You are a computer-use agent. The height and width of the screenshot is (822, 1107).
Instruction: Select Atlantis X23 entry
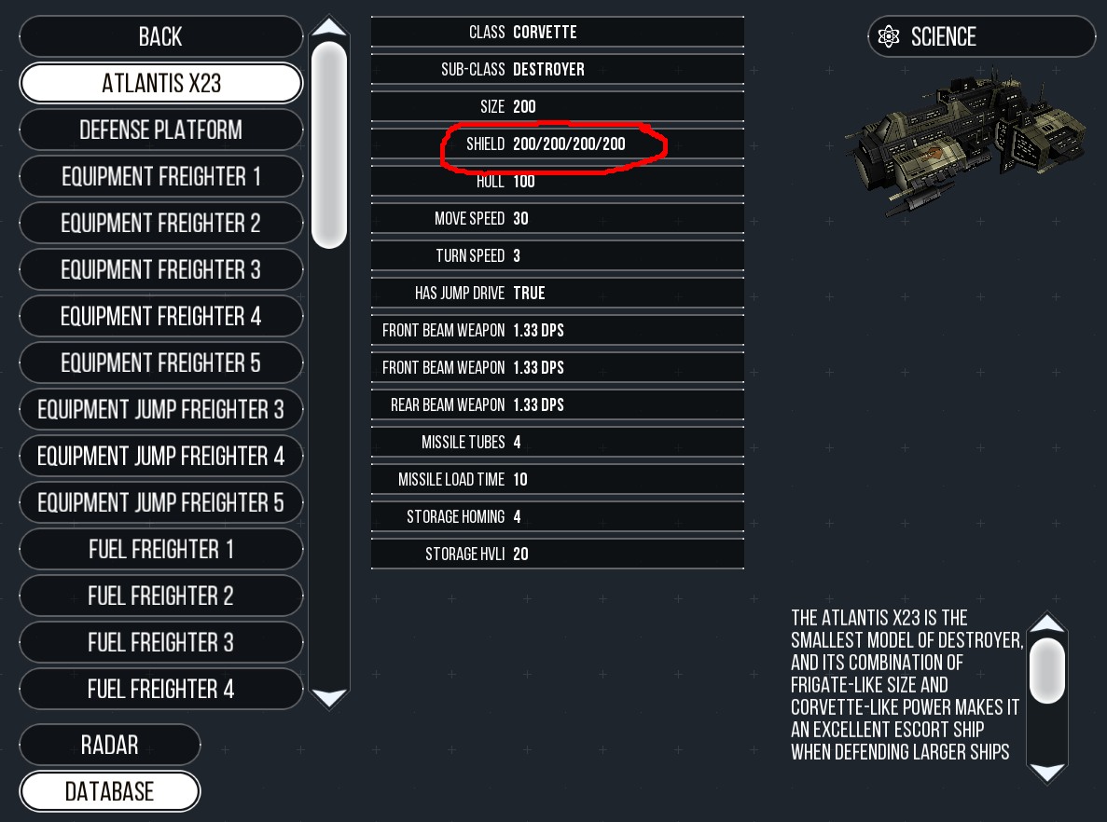(x=161, y=83)
